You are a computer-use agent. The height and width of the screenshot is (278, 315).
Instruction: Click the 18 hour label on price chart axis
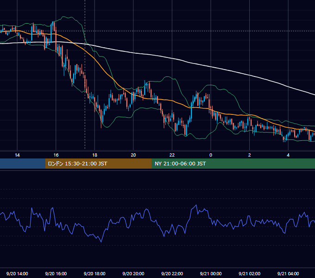[x=94, y=155]
